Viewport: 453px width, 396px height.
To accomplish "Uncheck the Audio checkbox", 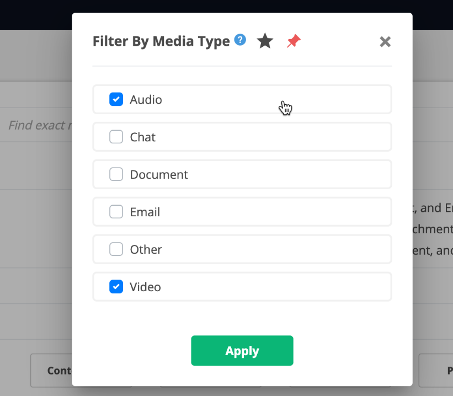I will (116, 99).
